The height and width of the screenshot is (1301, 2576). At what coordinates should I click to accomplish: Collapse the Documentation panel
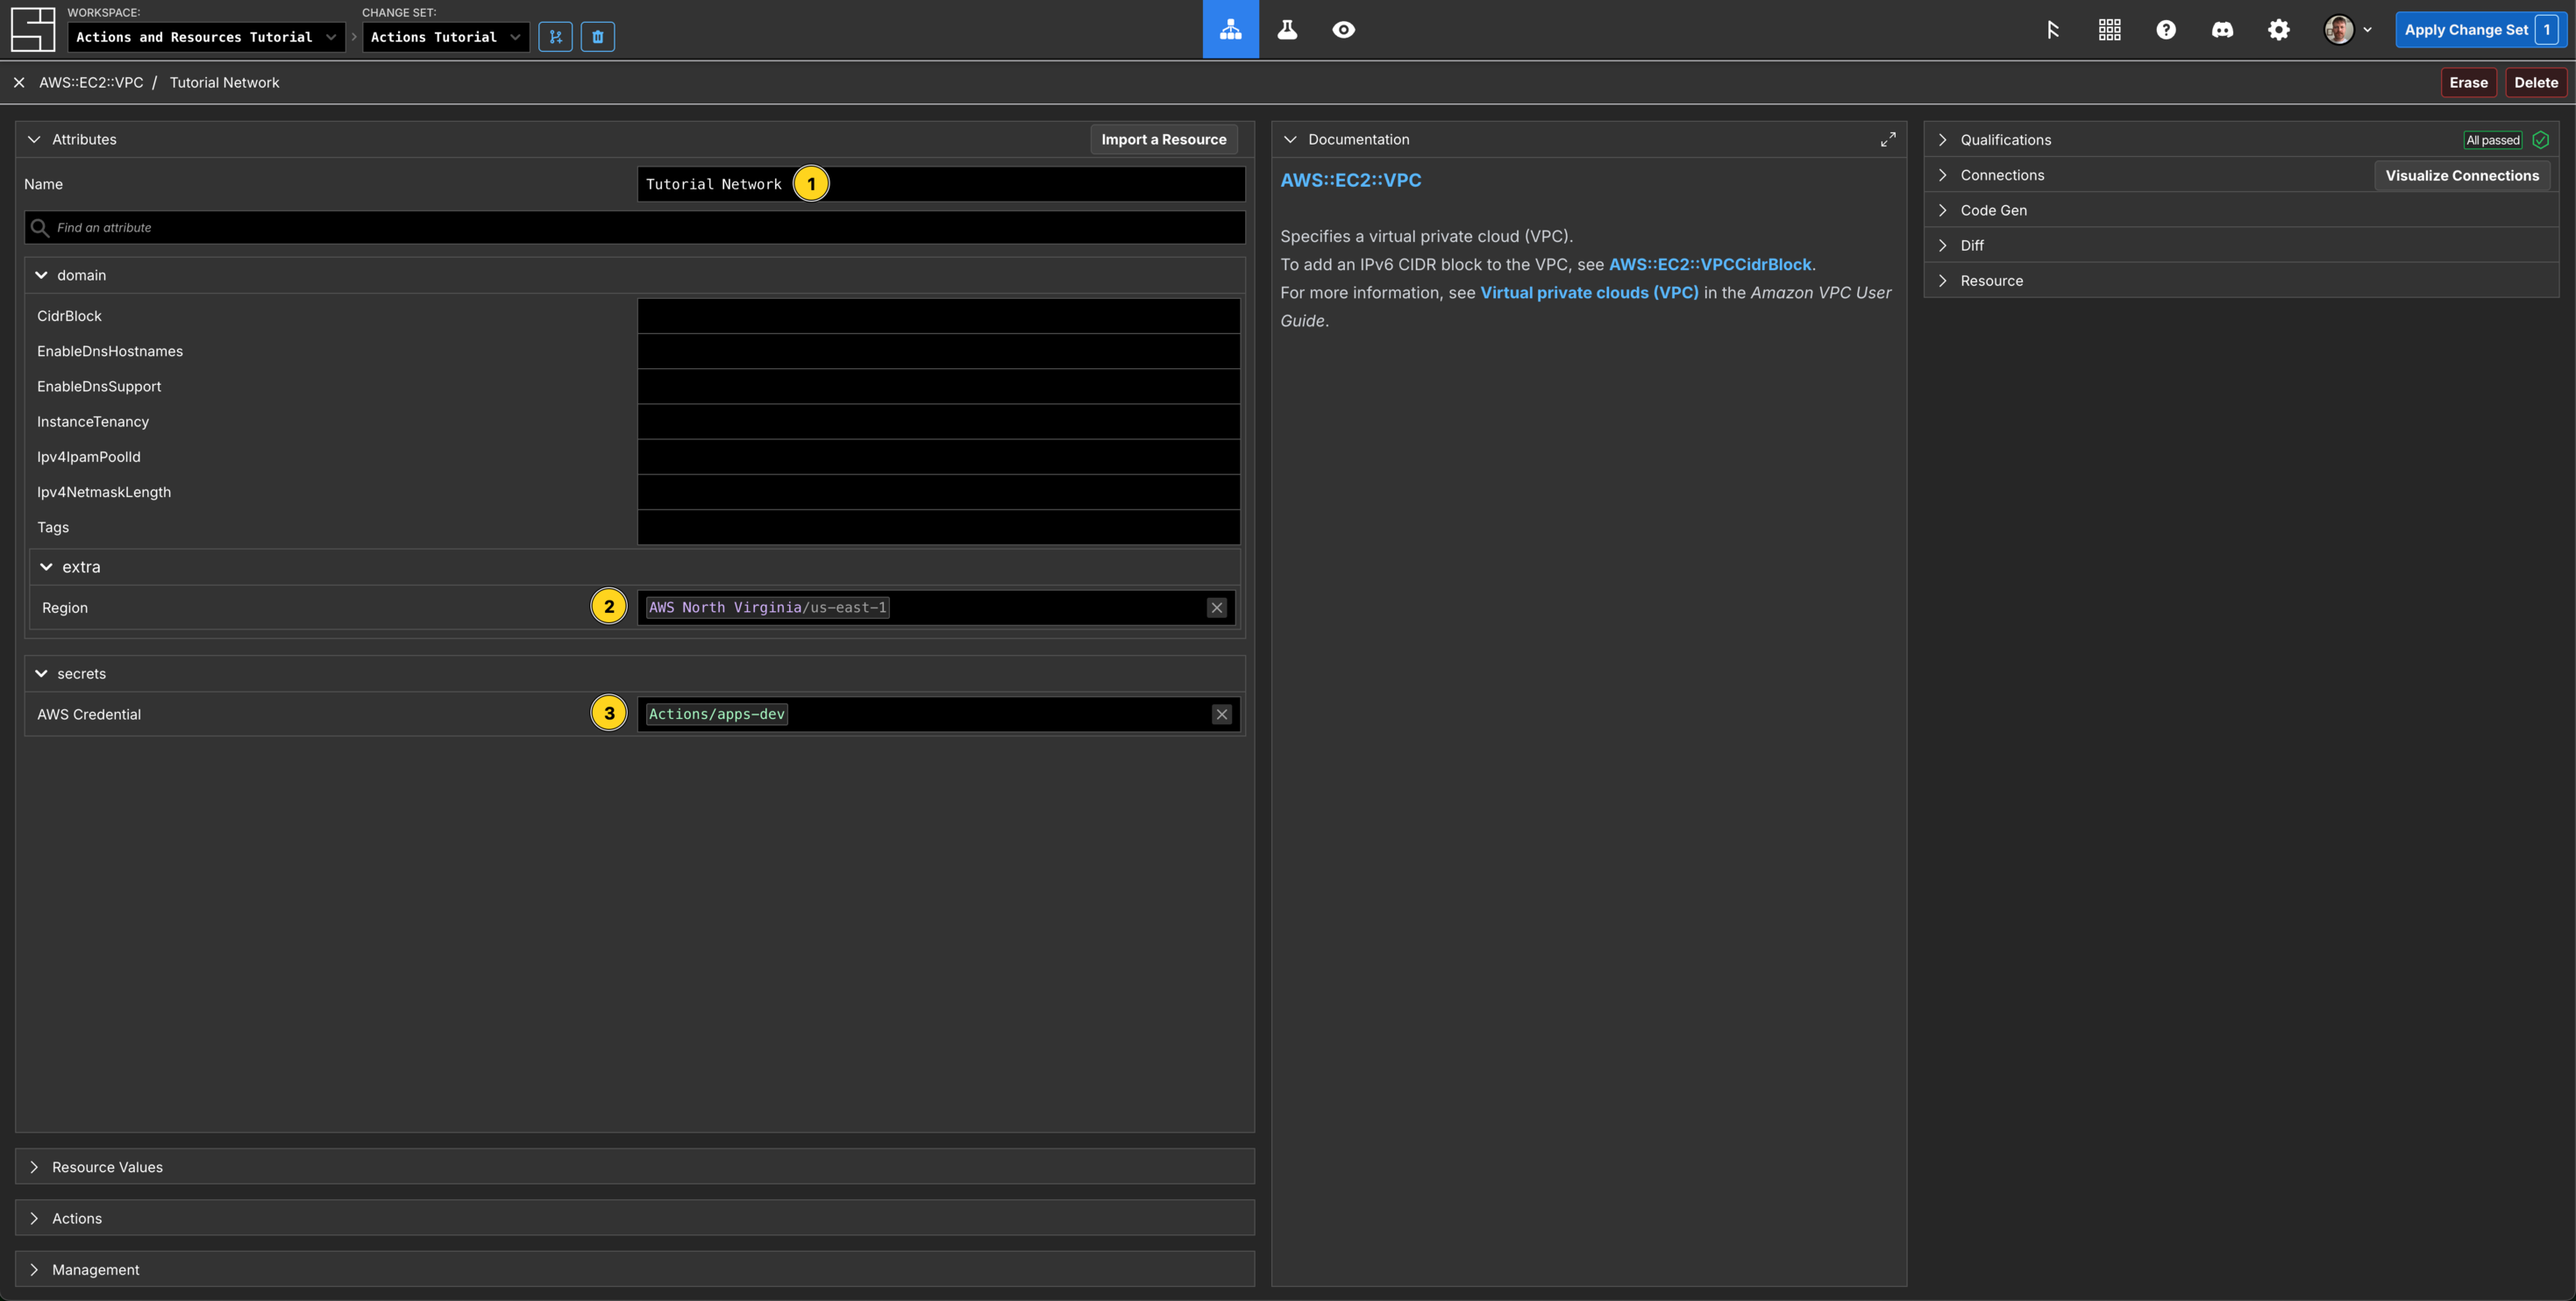(x=1290, y=139)
